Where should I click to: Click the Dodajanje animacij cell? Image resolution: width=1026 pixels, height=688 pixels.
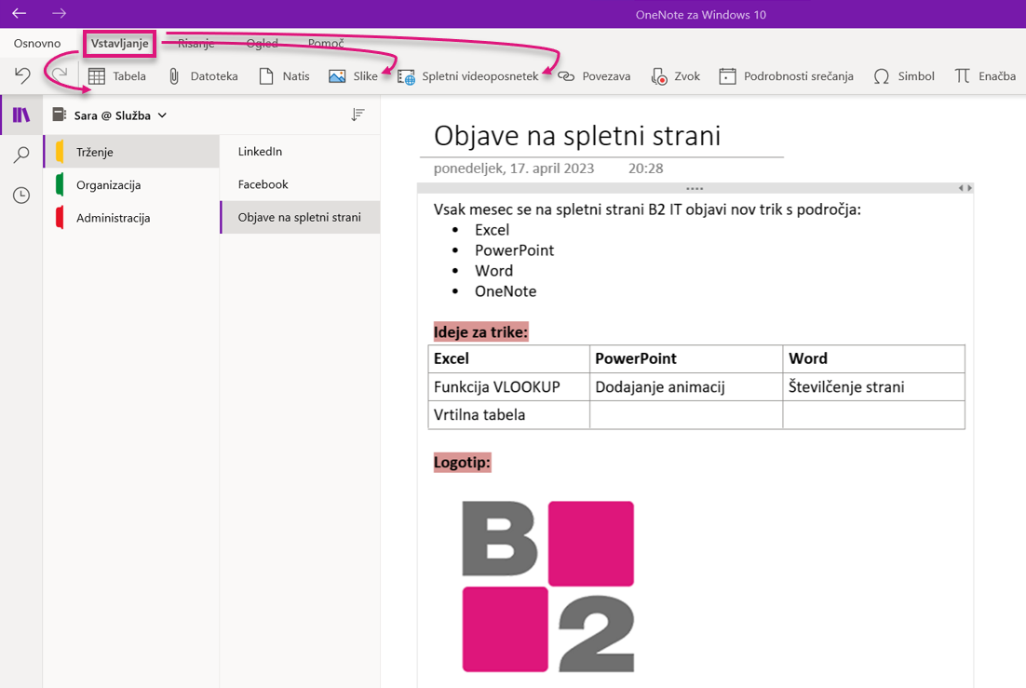click(686, 387)
